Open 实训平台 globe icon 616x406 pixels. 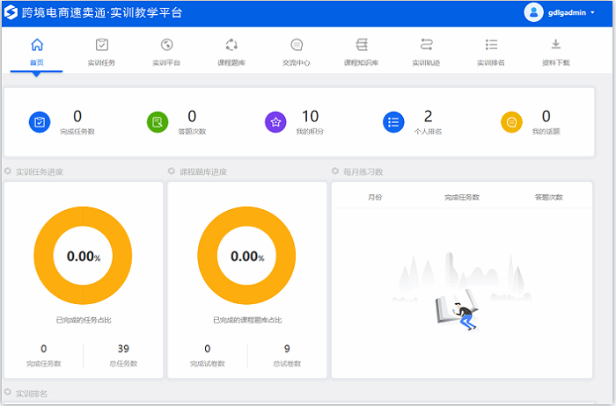coord(166,45)
